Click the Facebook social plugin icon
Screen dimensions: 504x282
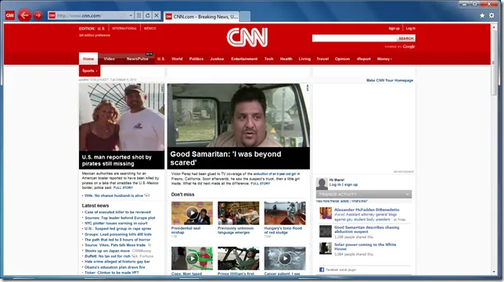[322, 270]
